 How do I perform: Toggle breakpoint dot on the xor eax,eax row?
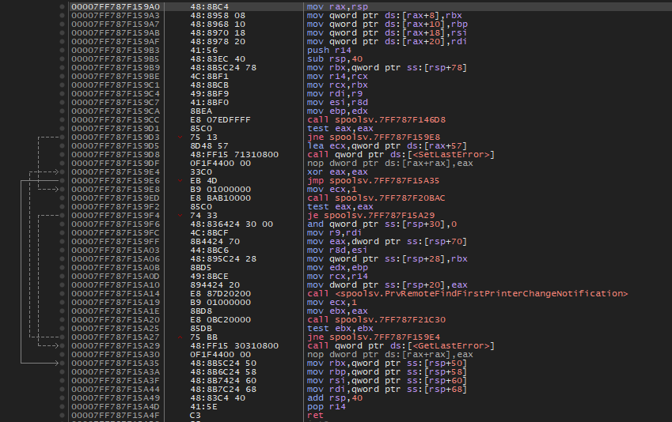pos(63,172)
